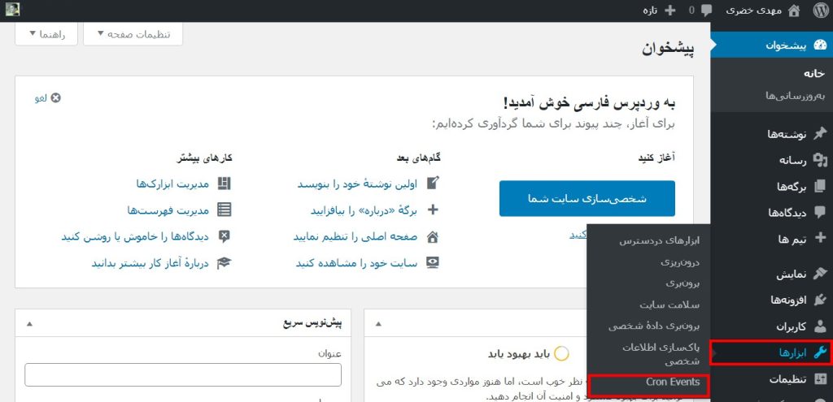Image resolution: width=833 pixels, height=402 pixels.
Task: Open دربارهٔ آغاز کار بیشتر بدانید link
Action: point(150,263)
